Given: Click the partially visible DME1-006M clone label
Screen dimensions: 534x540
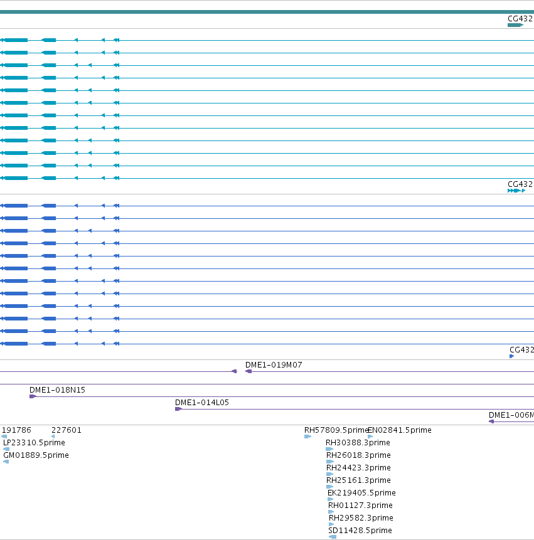Looking at the screenshot, I should pos(511,415).
